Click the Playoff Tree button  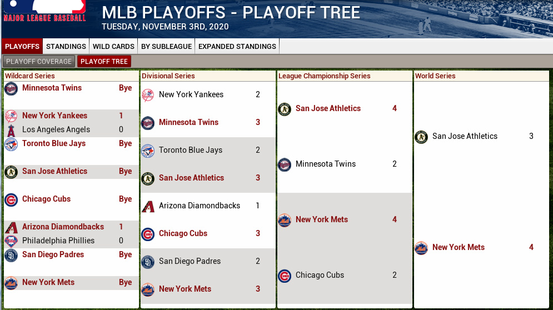pyautogui.click(x=104, y=61)
